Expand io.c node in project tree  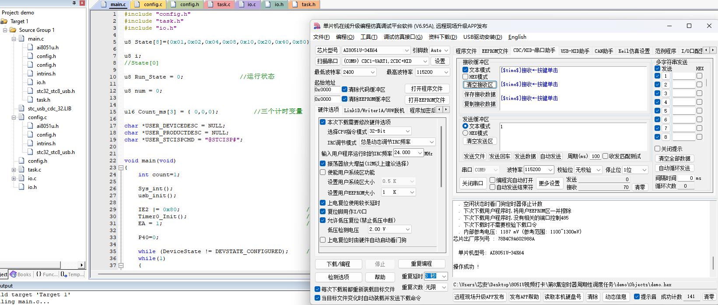tap(14, 178)
